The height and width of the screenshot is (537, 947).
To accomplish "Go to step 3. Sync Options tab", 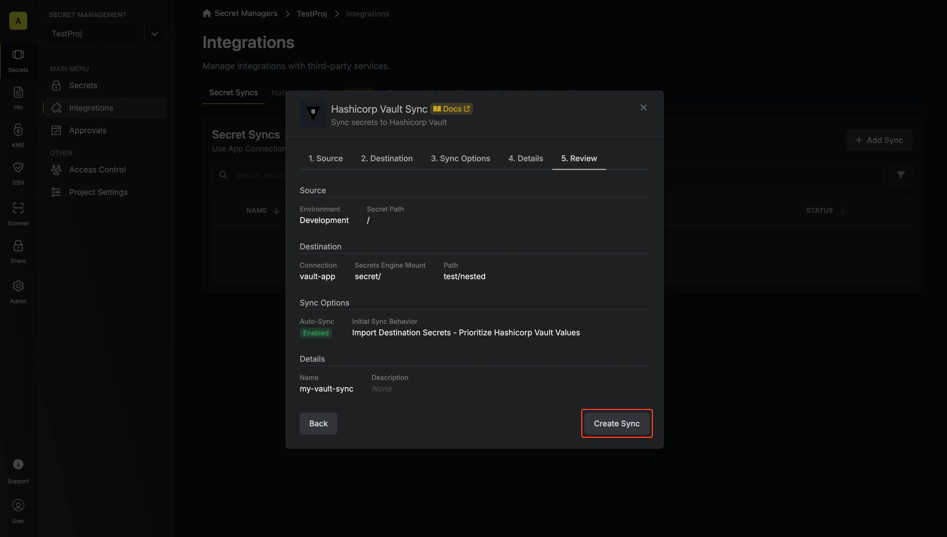I will point(460,159).
